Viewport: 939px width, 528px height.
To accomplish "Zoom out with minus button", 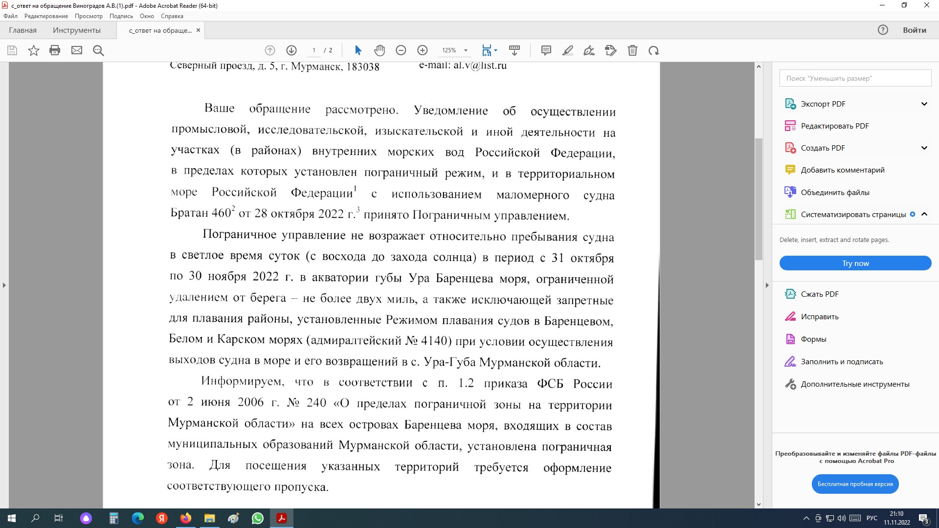I will (x=401, y=50).
